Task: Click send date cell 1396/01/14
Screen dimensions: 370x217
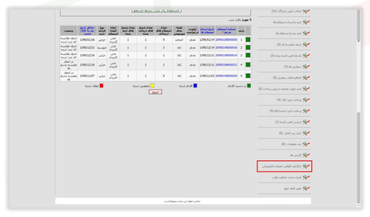Action: [207, 40]
